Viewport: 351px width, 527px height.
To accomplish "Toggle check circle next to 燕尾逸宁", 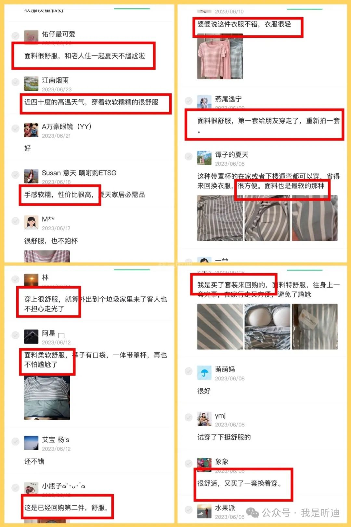I will pyautogui.click(x=188, y=101).
